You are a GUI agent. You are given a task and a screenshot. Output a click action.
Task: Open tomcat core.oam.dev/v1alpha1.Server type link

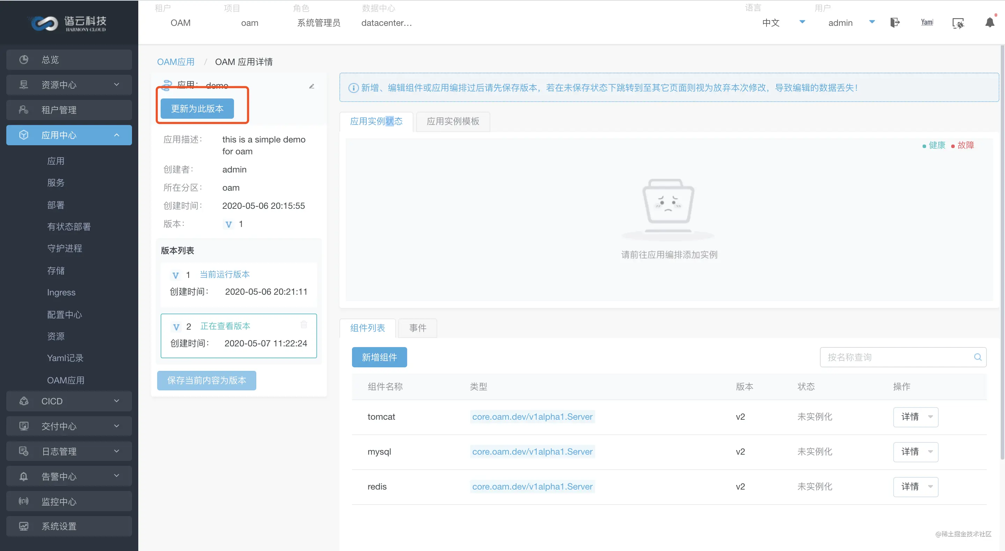(533, 417)
